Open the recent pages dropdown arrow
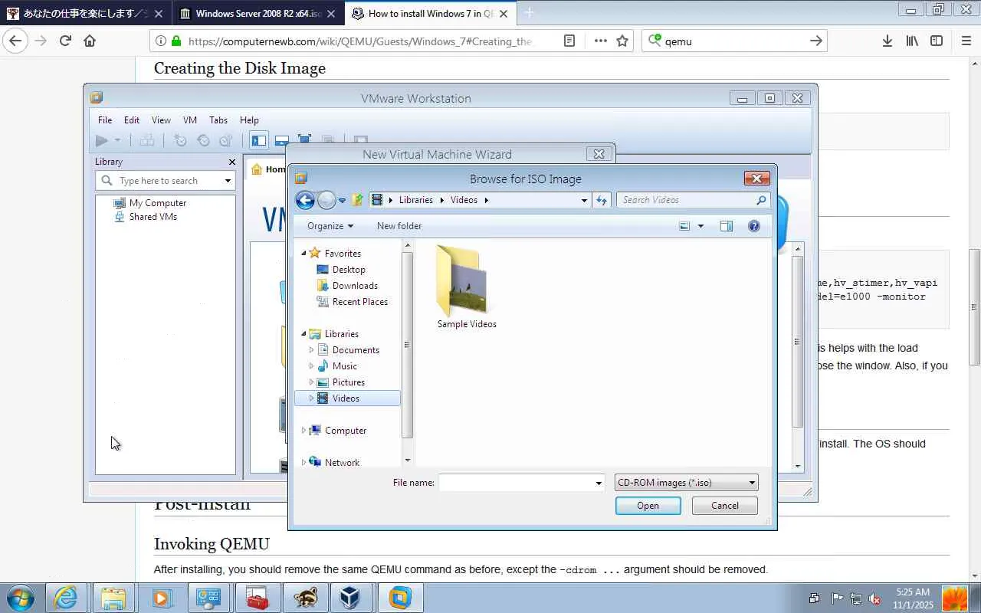The width and height of the screenshot is (981, 613). coord(342,200)
